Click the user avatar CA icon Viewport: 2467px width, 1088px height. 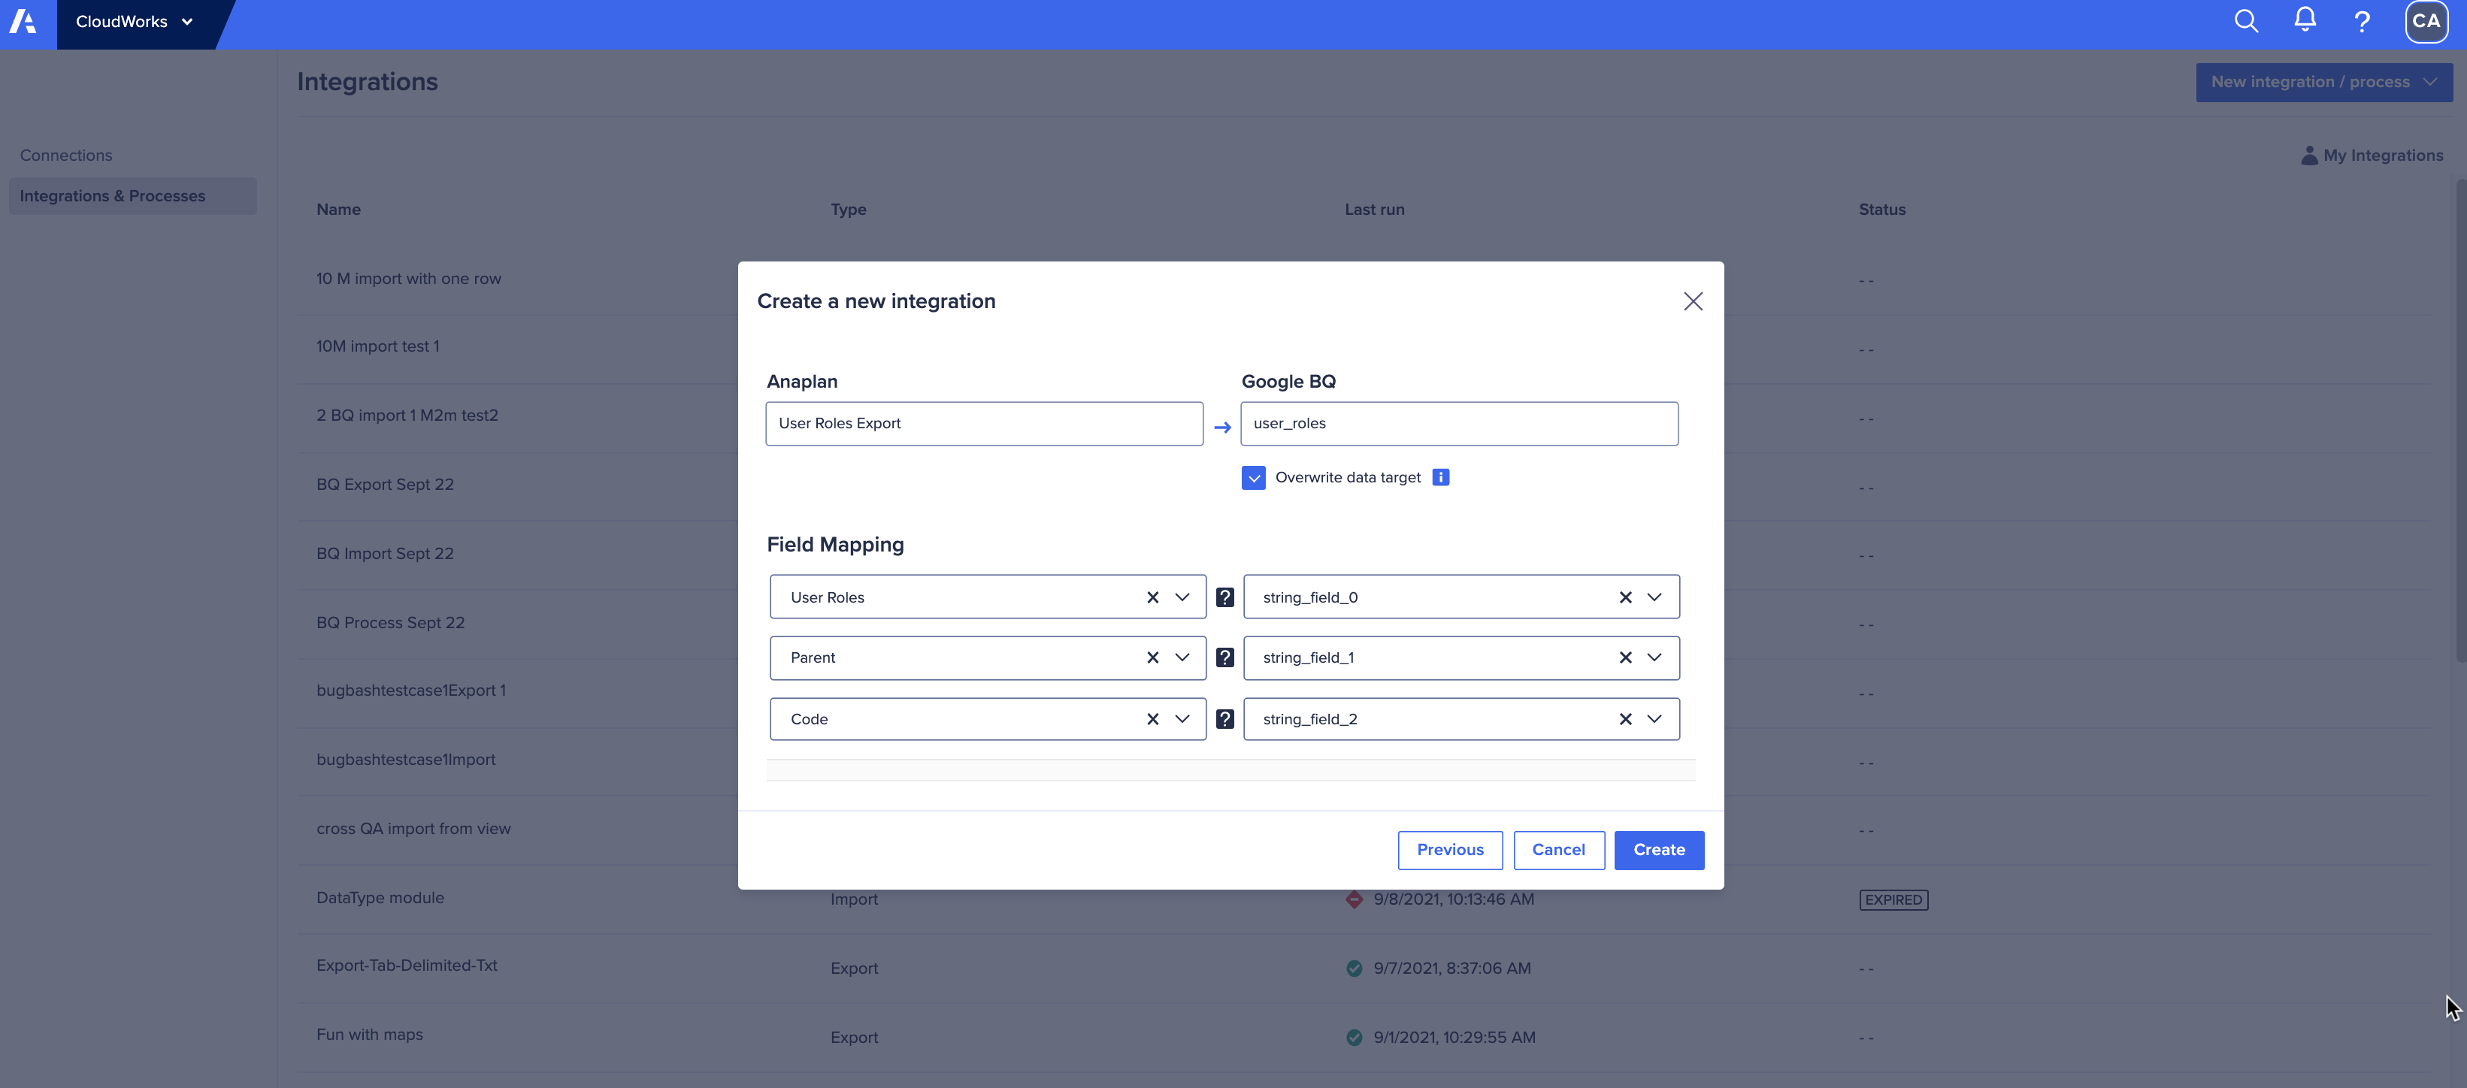pos(2429,22)
